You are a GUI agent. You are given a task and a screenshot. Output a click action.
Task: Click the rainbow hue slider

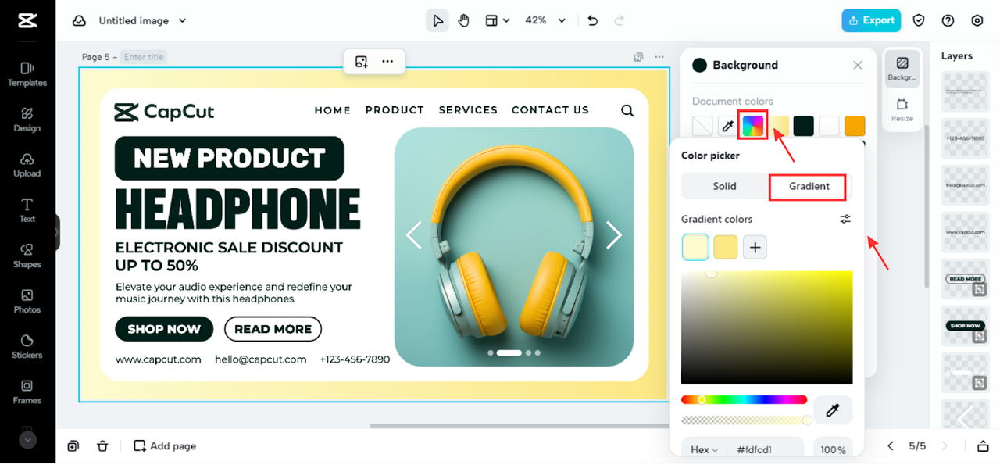pyautogui.click(x=744, y=400)
